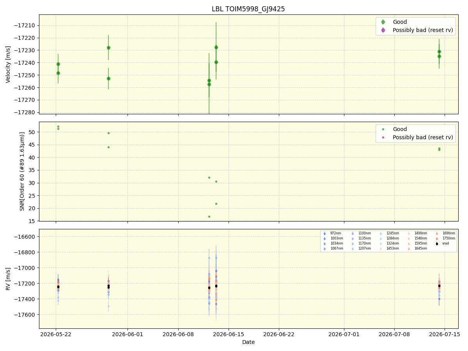Click the 2026-07-08 date tick label
The height and width of the screenshot is (351, 468).
(x=394, y=334)
